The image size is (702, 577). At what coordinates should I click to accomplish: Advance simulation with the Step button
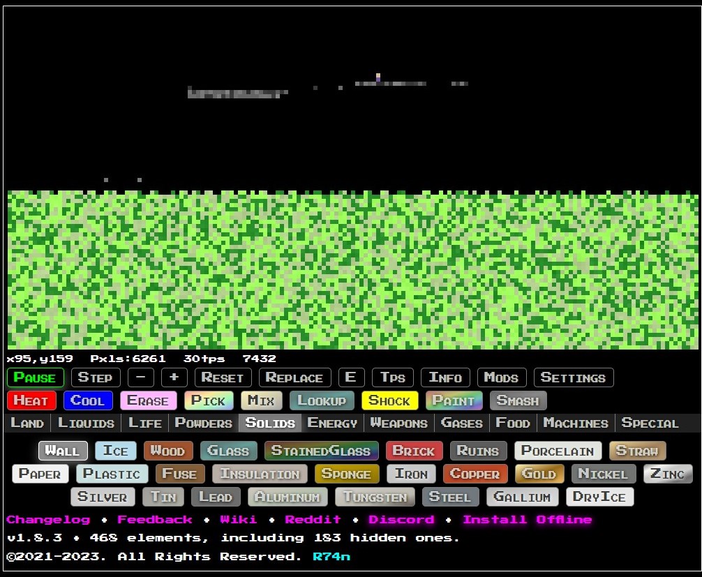point(96,377)
